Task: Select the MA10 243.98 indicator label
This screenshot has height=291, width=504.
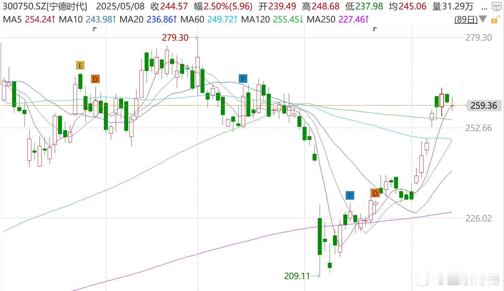Action: [87, 20]
